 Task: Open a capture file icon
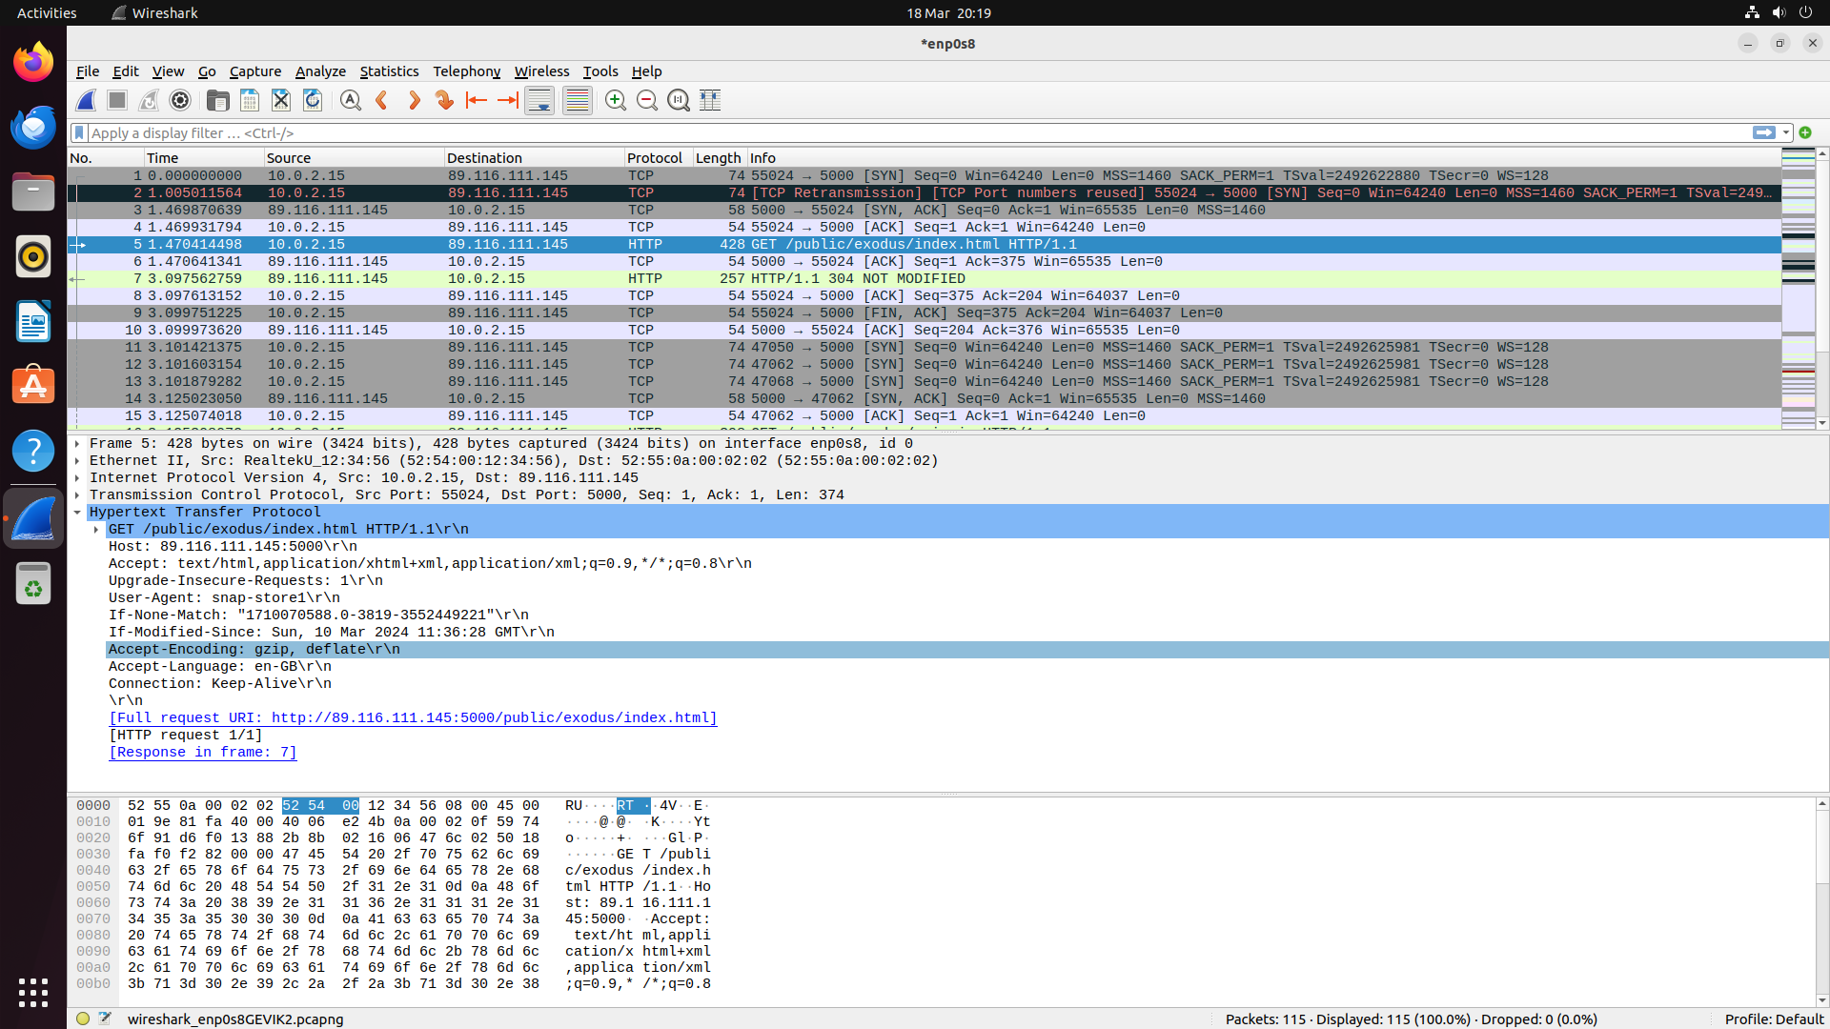pyautogui.click(x=218, y=100)
